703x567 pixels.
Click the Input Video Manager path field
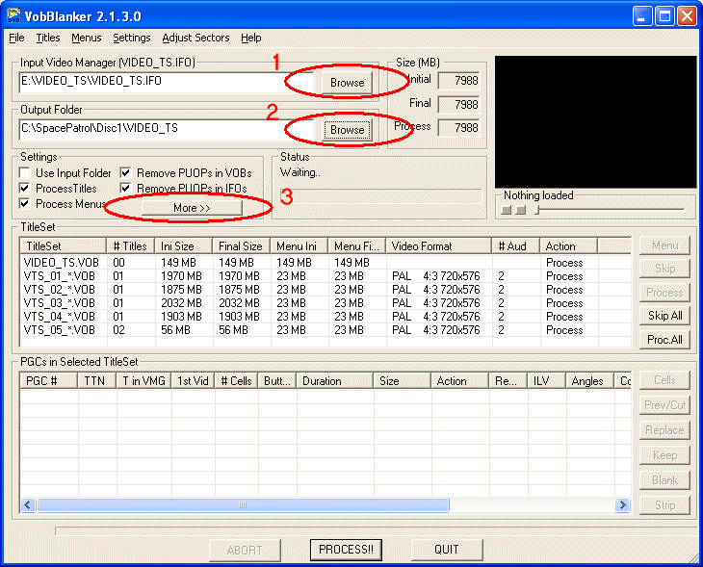coord(167,82)
